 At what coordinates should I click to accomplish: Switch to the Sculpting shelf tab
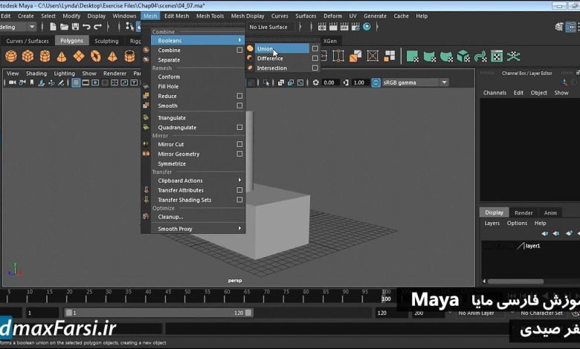[x=106, y=41]
